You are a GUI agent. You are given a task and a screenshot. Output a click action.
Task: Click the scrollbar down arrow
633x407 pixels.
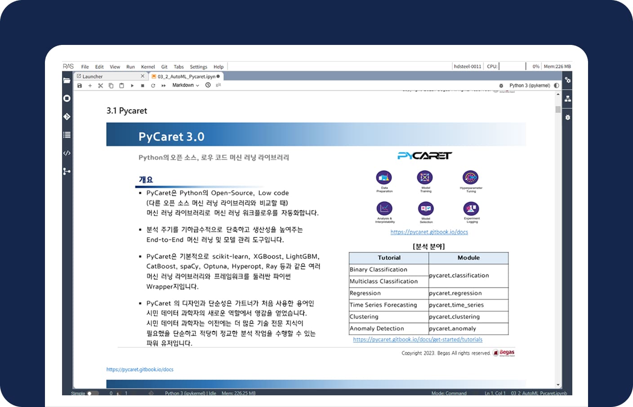[x=558, y=385]
